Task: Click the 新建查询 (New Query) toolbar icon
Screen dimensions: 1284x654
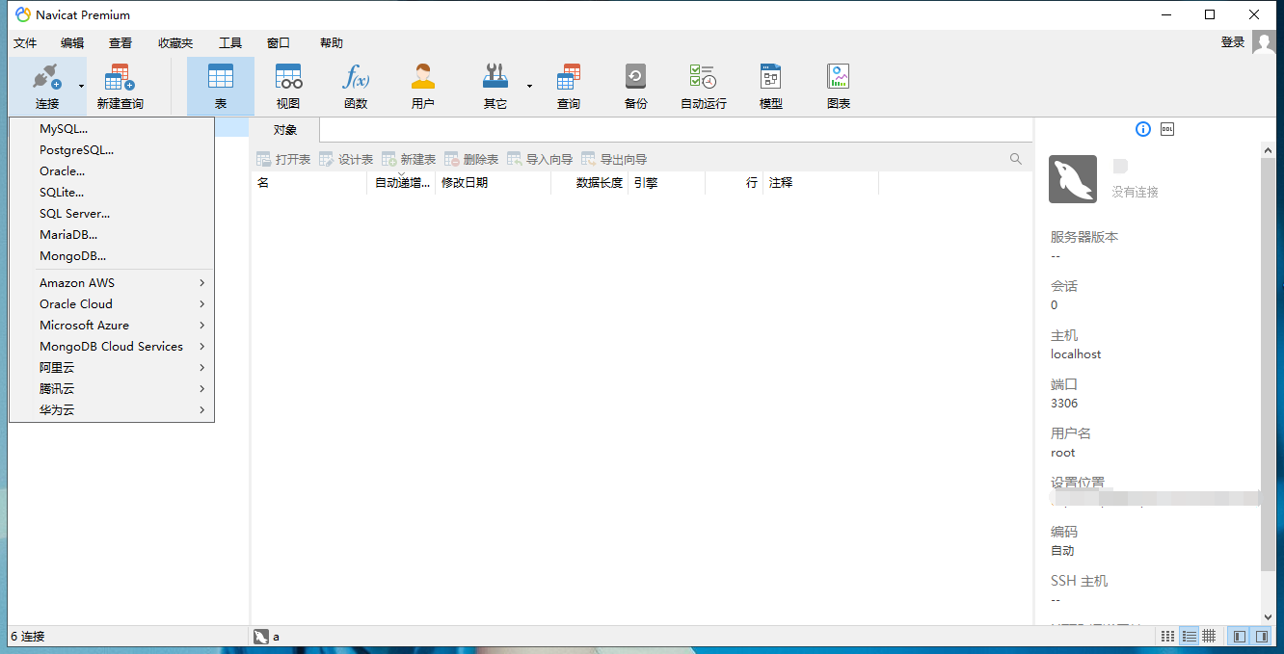Action: [120, 86]
